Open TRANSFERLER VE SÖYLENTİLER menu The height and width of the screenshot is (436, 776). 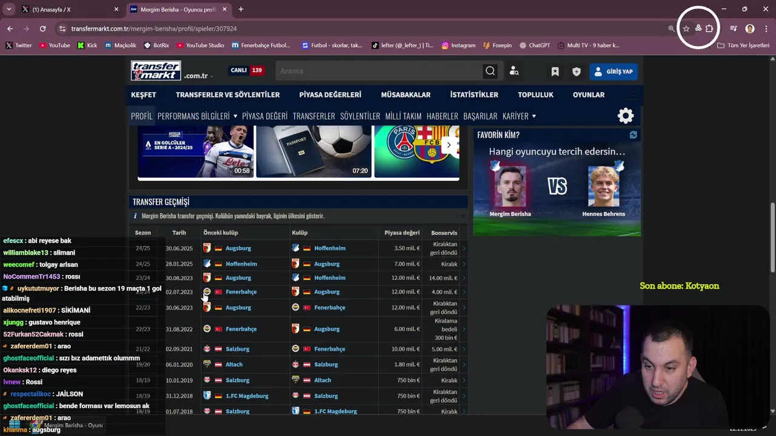227,94
